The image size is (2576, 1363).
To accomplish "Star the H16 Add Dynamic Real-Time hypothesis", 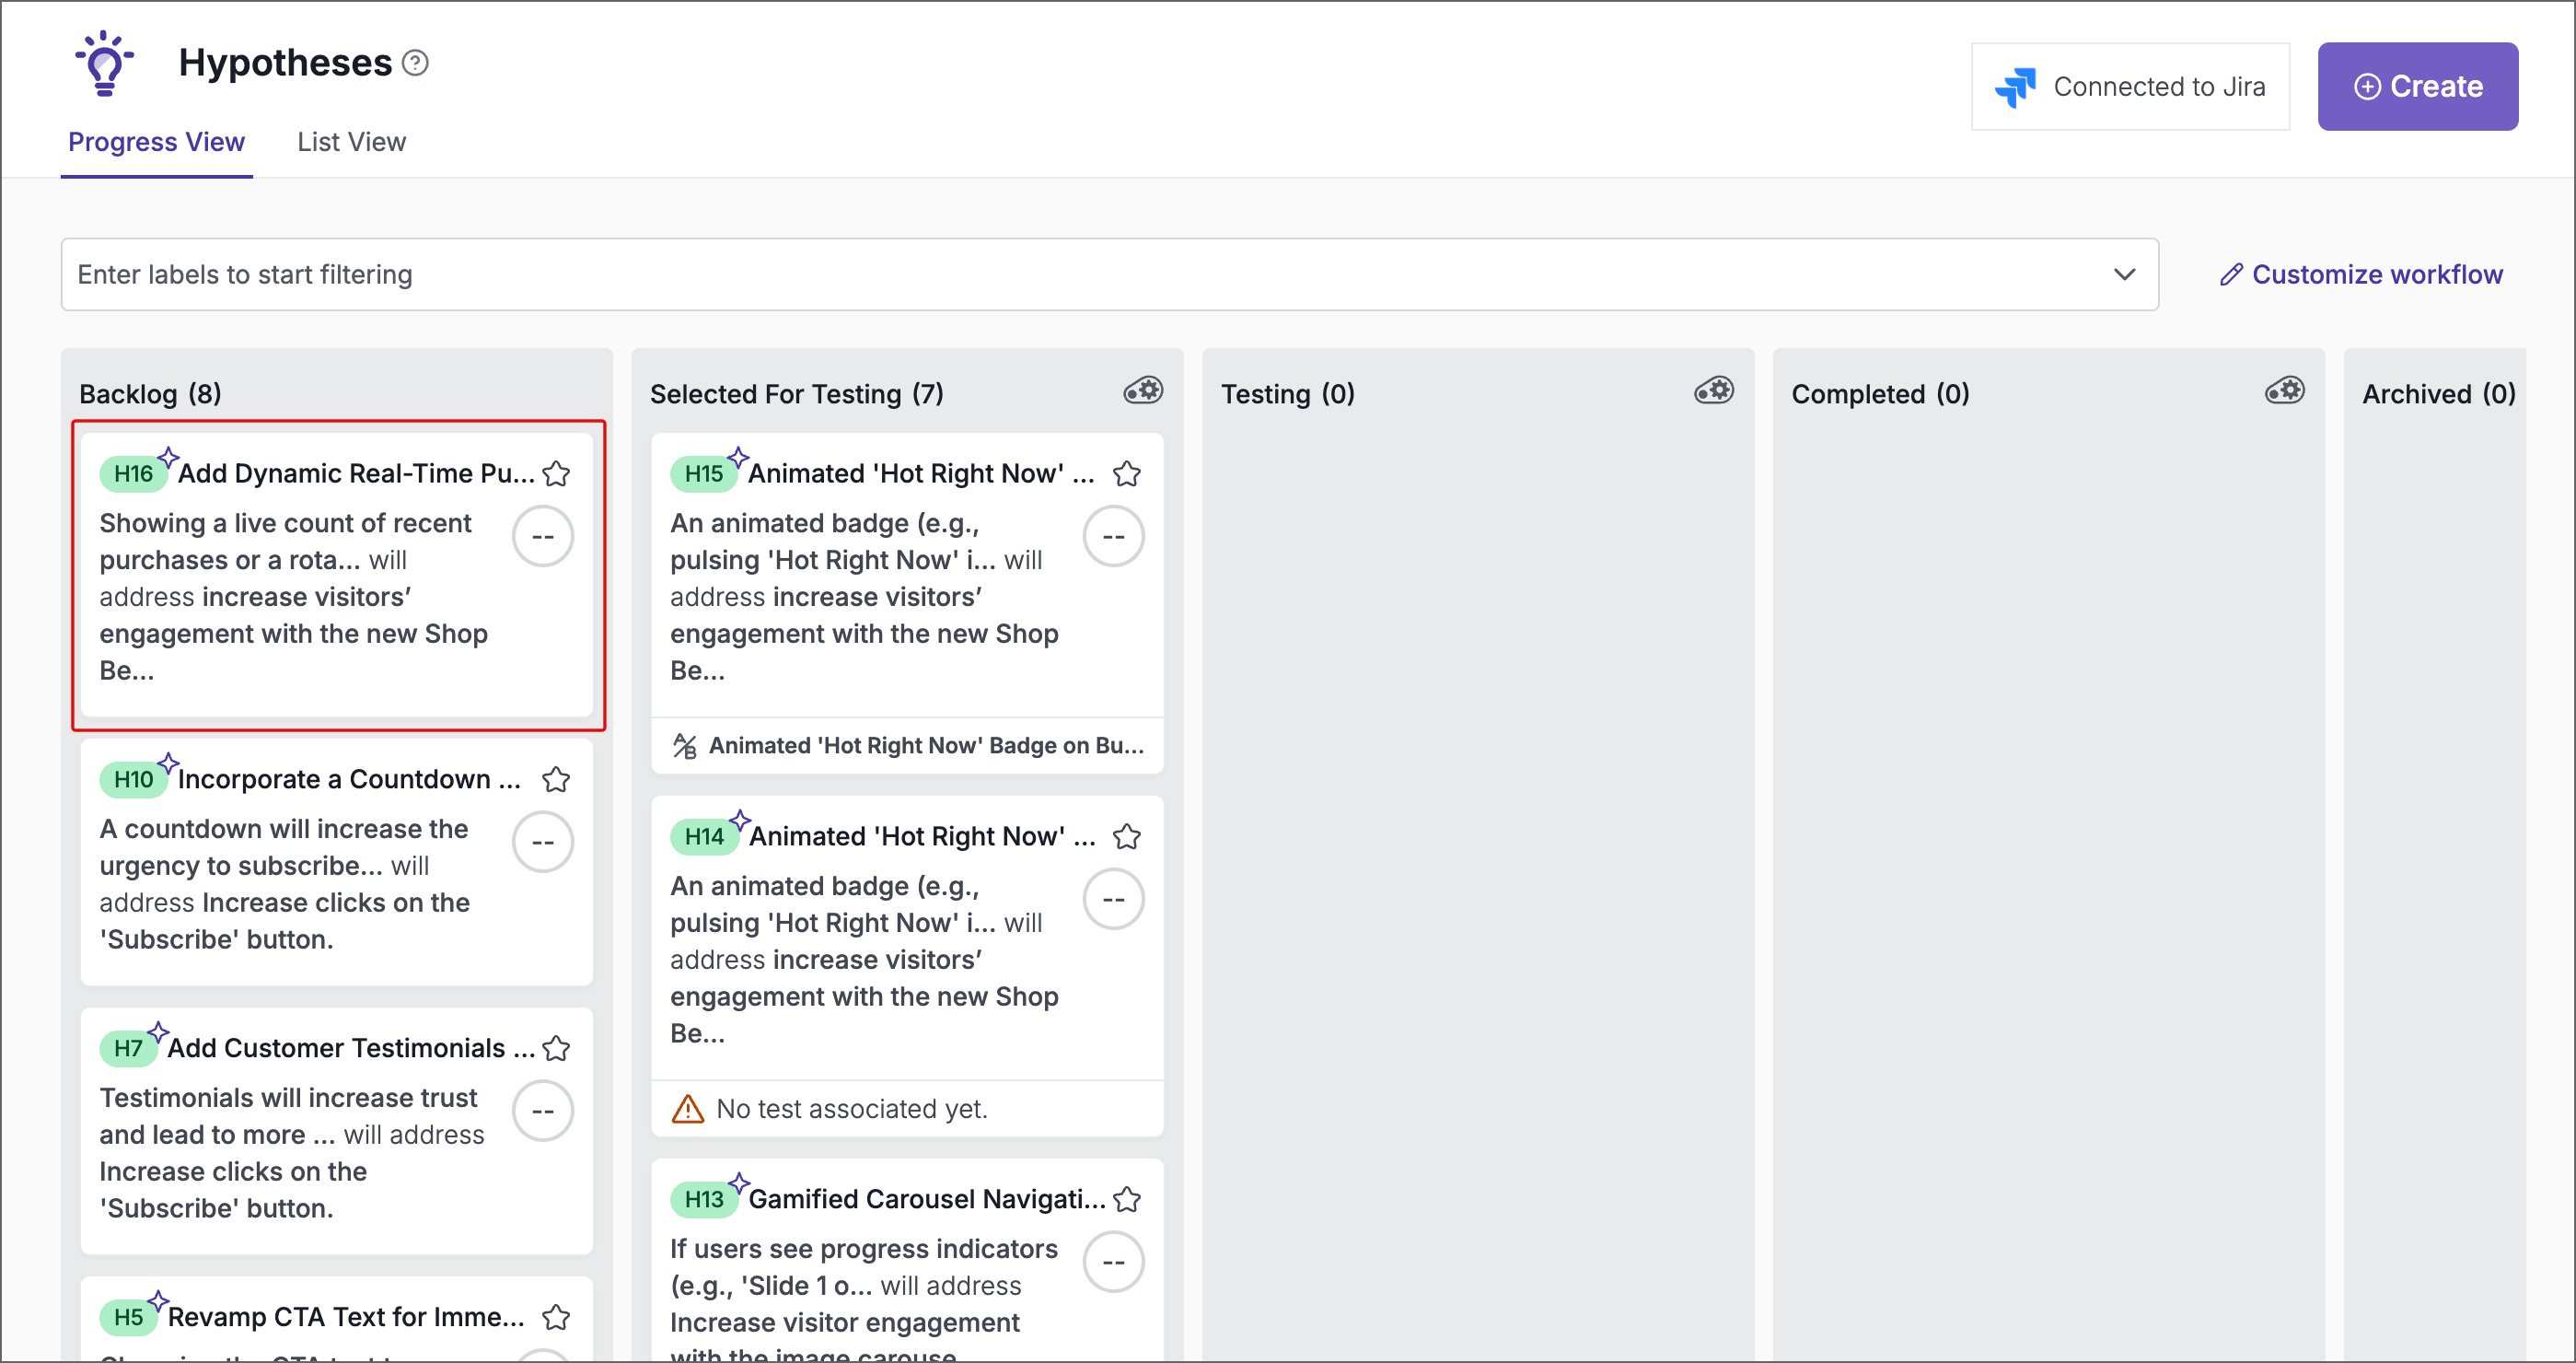I will click(556, 473).
